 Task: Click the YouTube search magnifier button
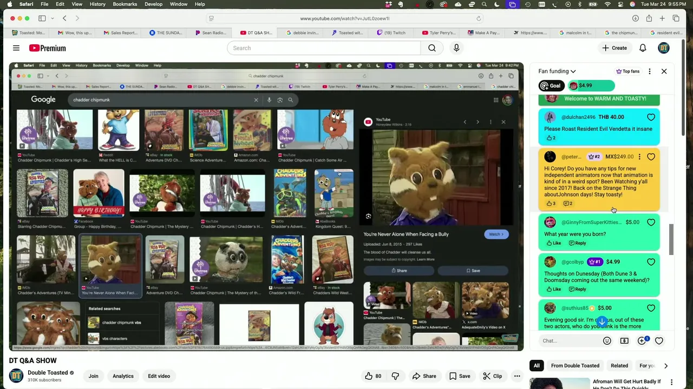(x=432, y=48)
